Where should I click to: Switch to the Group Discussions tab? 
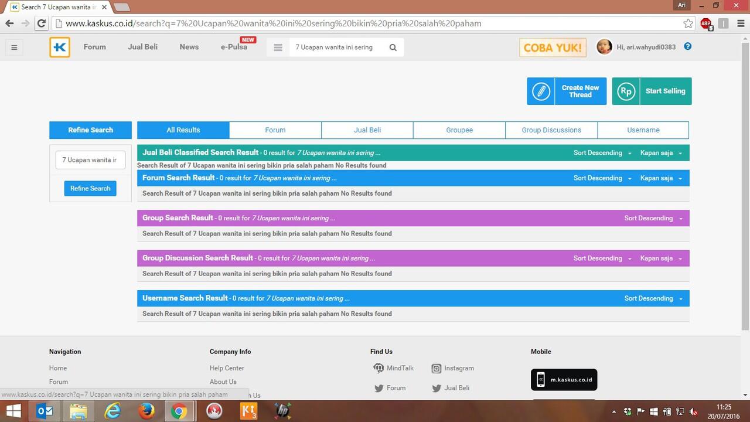551,130
